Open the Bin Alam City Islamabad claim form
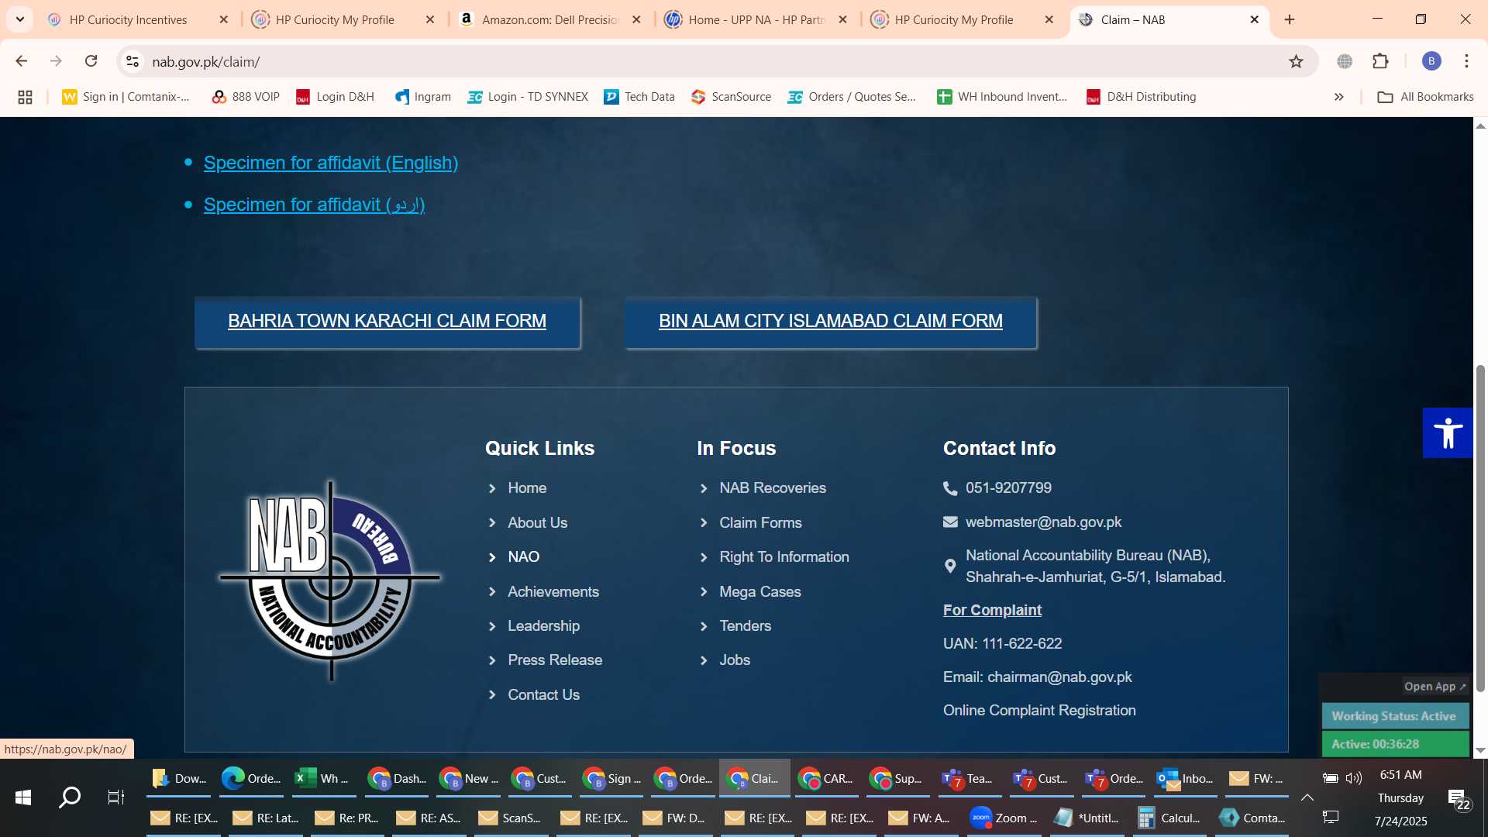1488x837 pixels. click(x=831, y=322)
